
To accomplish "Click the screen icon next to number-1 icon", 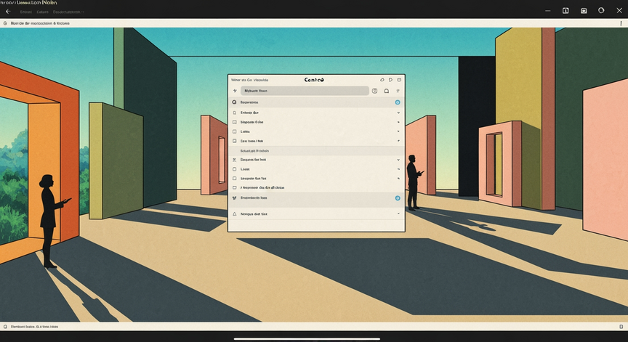I will coord(584,11).
